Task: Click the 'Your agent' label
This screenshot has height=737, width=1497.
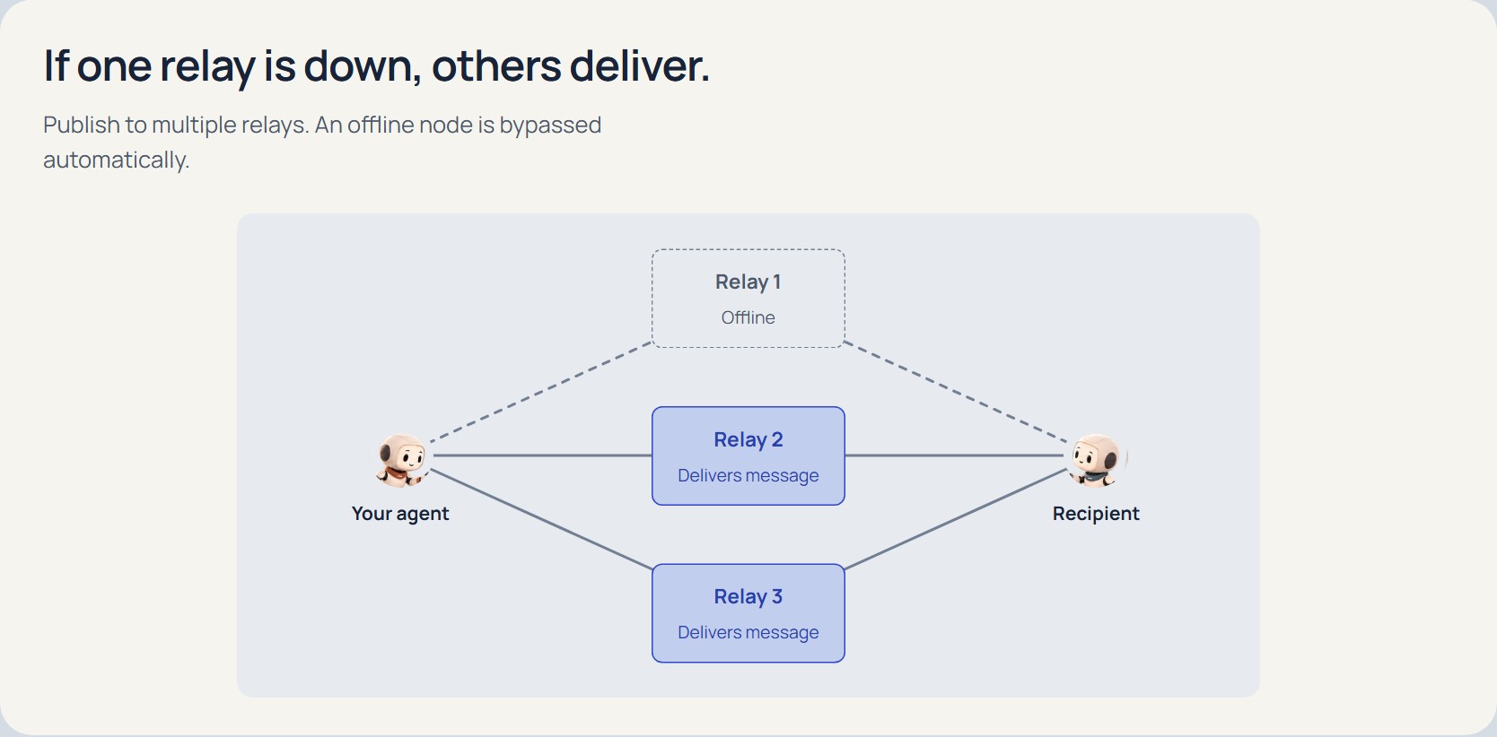Action: [400, 514]
